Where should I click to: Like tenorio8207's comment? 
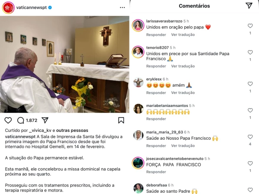pyautogui.click(x=250, y=53)
